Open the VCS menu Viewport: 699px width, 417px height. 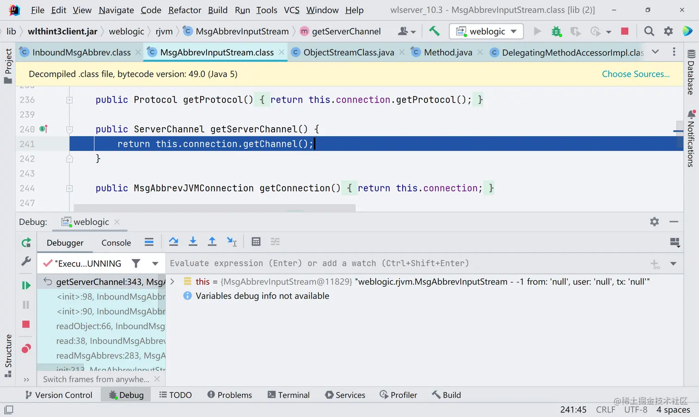[292, 10]
